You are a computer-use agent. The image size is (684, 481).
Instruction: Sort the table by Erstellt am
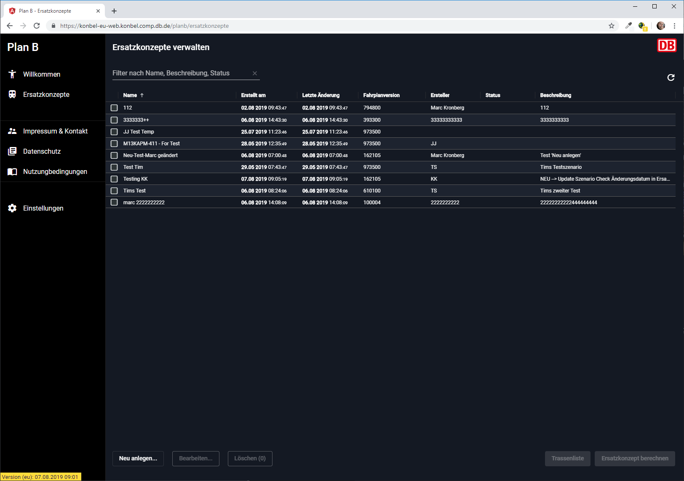pyautogui.click(x=253, y=95)
